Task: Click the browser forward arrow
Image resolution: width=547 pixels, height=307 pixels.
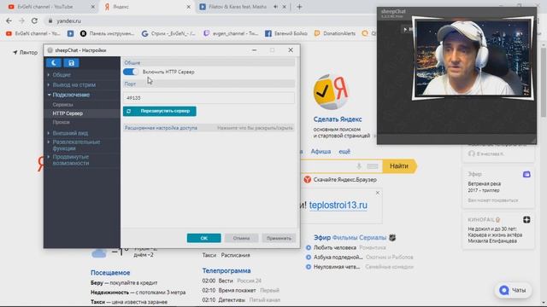Action: tap(21, 20)
